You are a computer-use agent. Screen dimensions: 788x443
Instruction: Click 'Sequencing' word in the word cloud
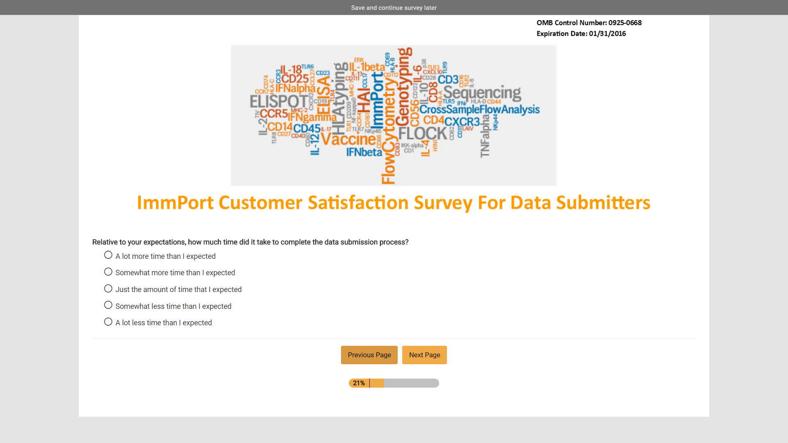click(482, 93)
